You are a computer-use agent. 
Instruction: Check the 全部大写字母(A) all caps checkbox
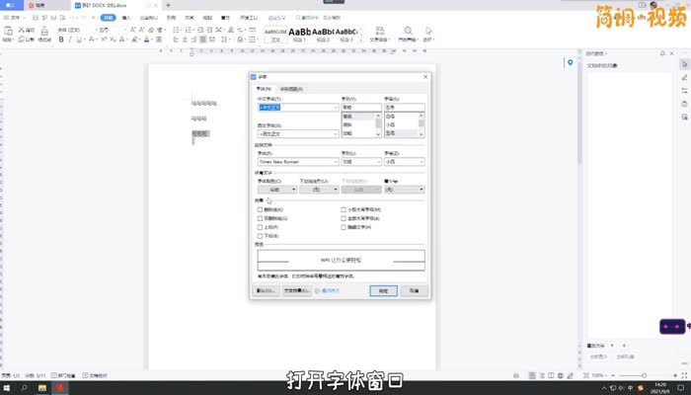344,218
